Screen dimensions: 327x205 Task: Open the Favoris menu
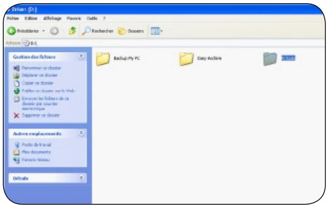[74, 18]
